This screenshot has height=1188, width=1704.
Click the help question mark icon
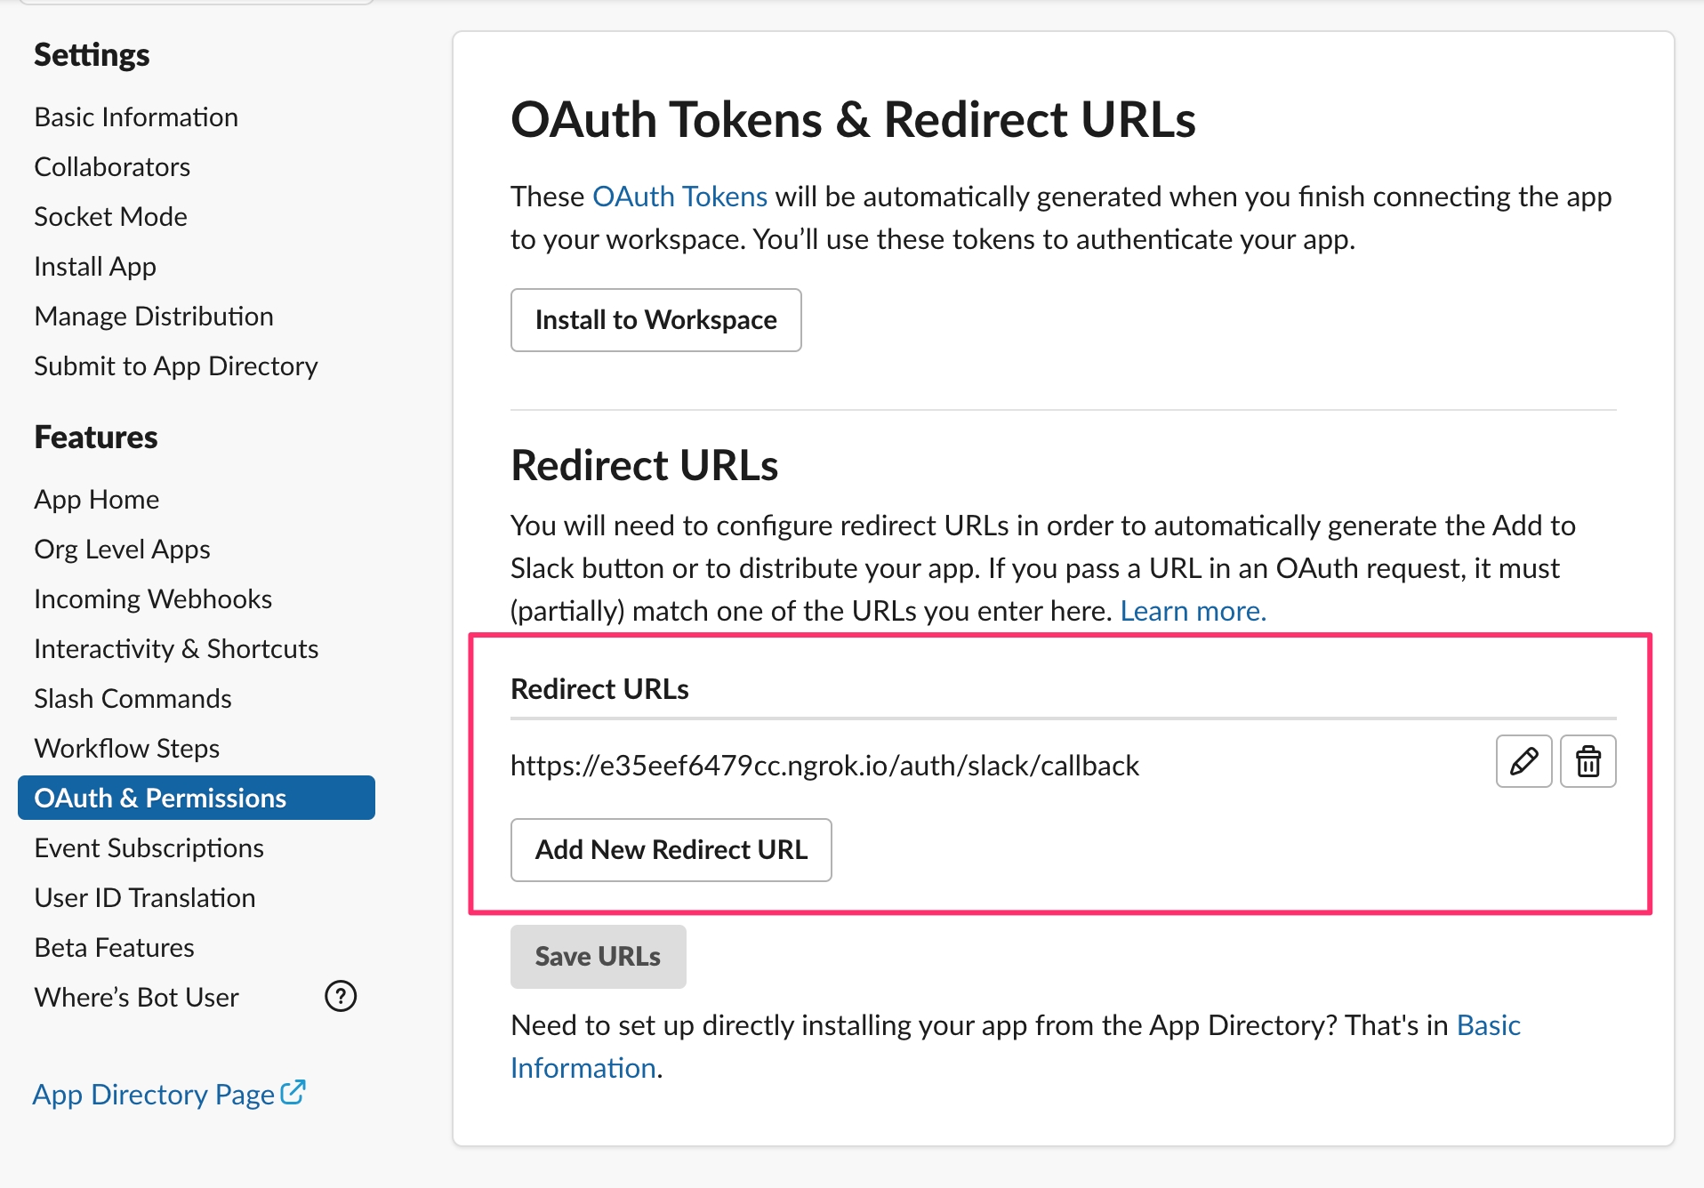point(341,997)
